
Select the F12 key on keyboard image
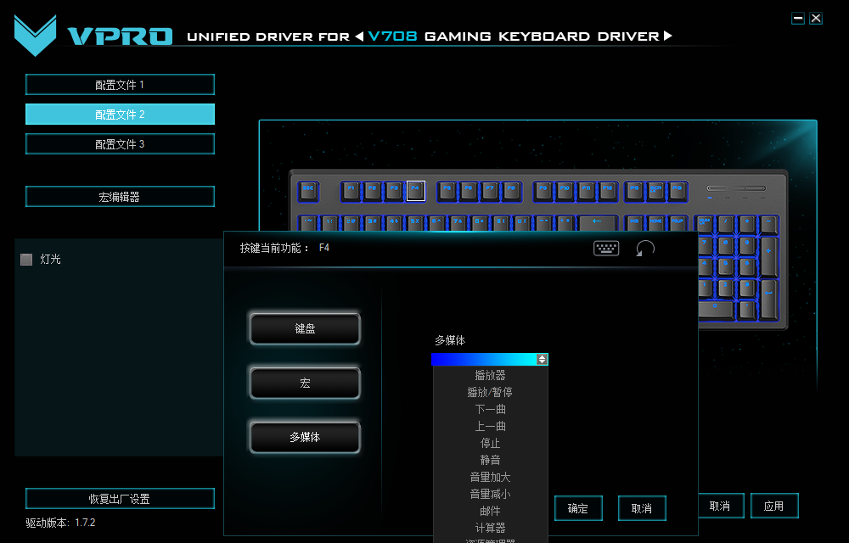tap(608, 191)
